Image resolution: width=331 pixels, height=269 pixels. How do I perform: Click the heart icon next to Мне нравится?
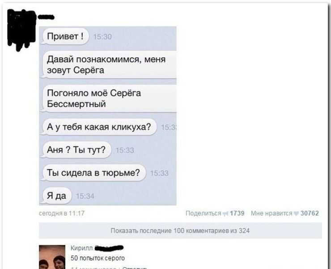[296, 213]
